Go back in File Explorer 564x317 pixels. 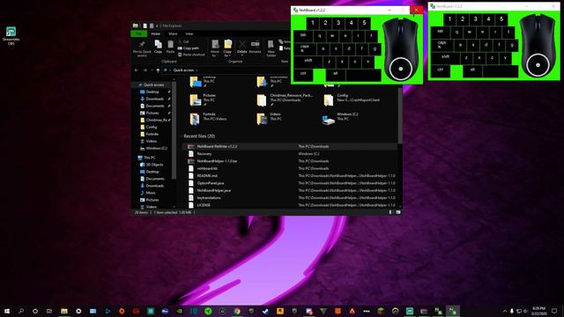tap(137, 70)
